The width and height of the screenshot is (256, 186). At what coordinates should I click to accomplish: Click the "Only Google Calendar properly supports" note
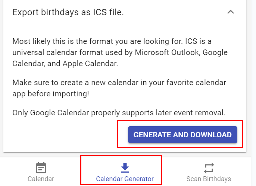click(119, 113)
